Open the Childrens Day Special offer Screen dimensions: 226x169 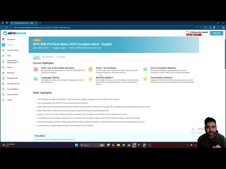click(x=197, y=33)
